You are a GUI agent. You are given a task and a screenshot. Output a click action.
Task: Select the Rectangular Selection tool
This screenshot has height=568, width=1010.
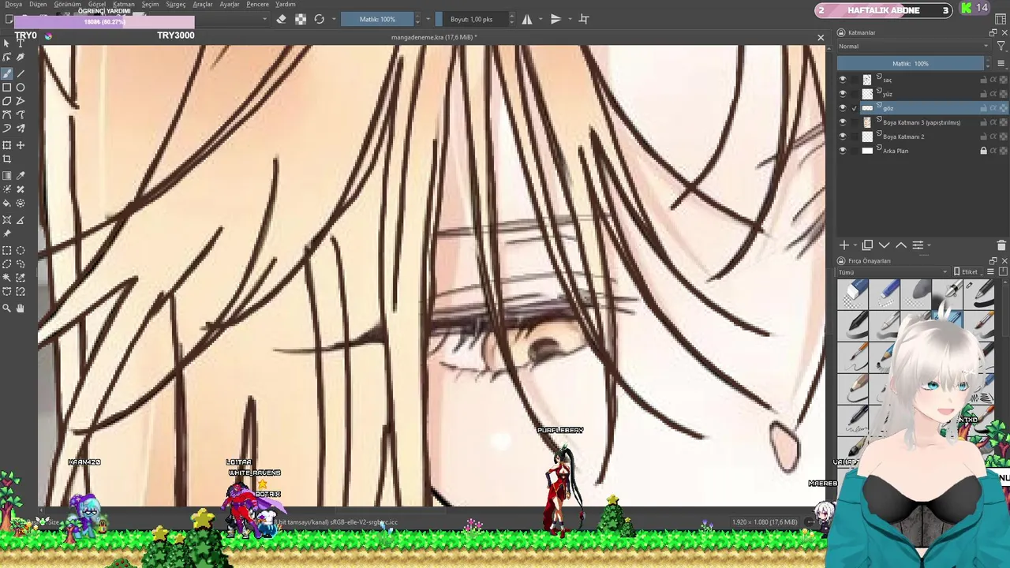click(x=7, y=251)
